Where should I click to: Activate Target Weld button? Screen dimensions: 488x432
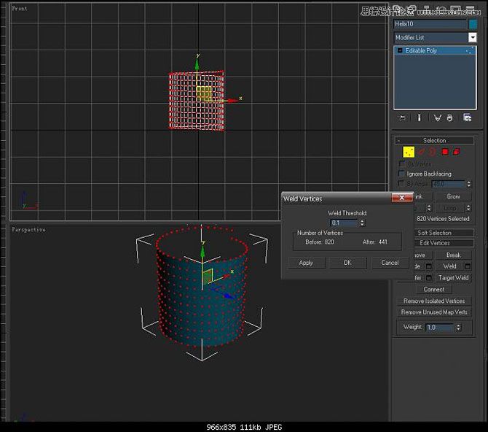tap(453, 277)
